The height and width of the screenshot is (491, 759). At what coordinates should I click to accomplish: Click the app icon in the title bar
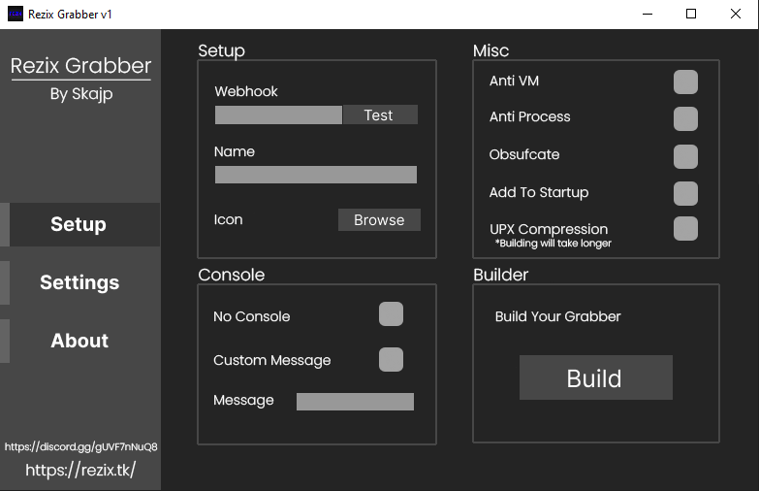[x=15, y=14]
